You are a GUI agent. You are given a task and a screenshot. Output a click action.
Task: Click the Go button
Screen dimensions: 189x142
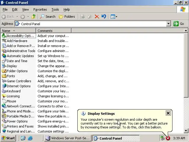click(x=179, y=24)
